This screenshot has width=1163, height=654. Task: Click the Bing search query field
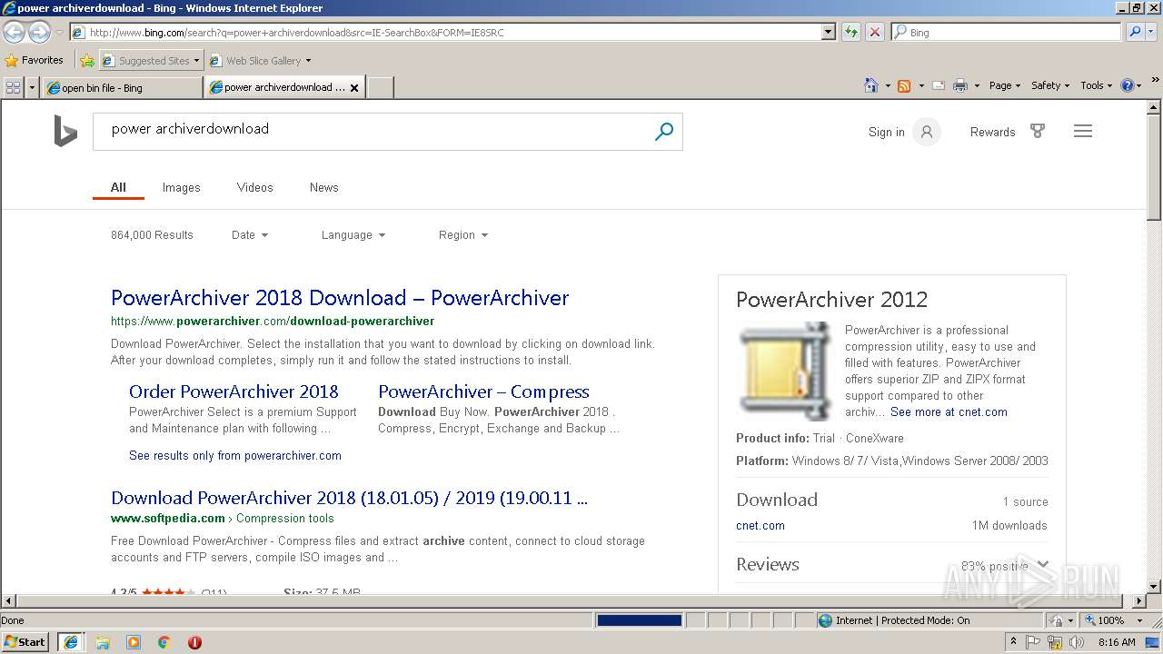373,131
